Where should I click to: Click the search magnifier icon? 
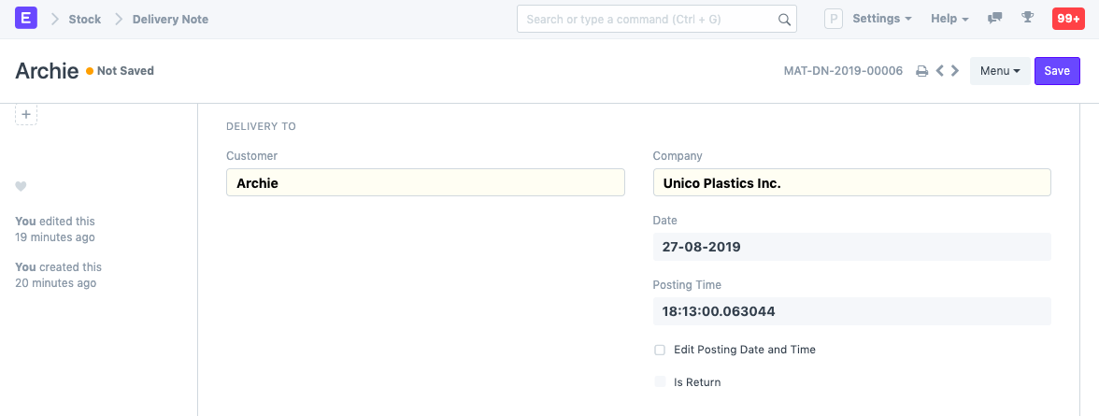784,19
